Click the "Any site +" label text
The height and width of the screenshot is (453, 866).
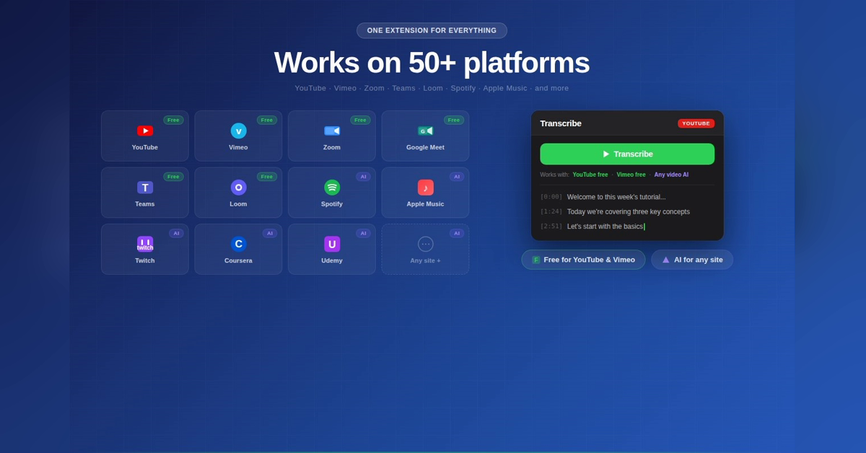click(425, 260)
